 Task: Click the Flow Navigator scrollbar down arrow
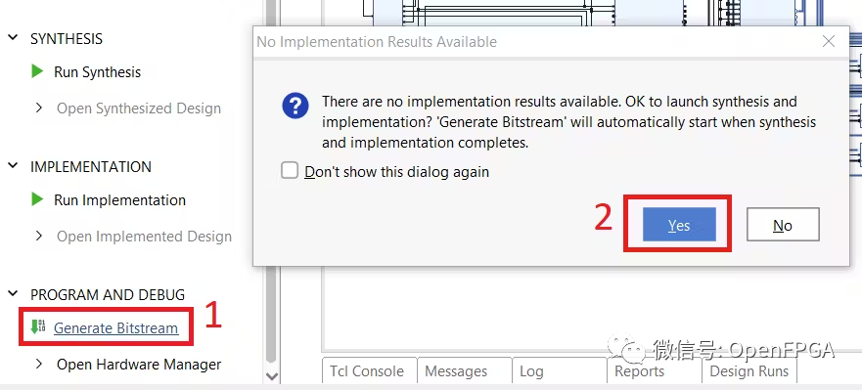click(x=272, y=376)
